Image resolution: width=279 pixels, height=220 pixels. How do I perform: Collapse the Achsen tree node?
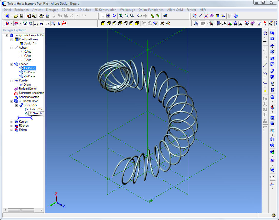(12, 48)
